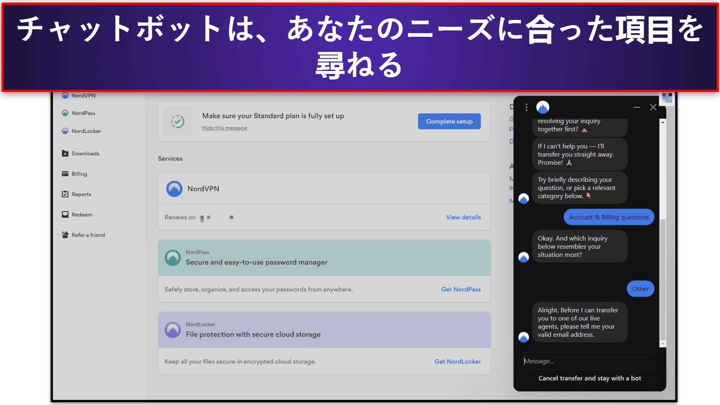This screenshot has height=405, width=720.
Task: Click the NordPass sidebar logo icon
Action: pos(65,113)
